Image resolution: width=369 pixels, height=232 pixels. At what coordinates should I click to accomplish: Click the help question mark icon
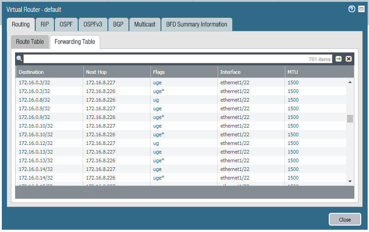click(352, 9)
